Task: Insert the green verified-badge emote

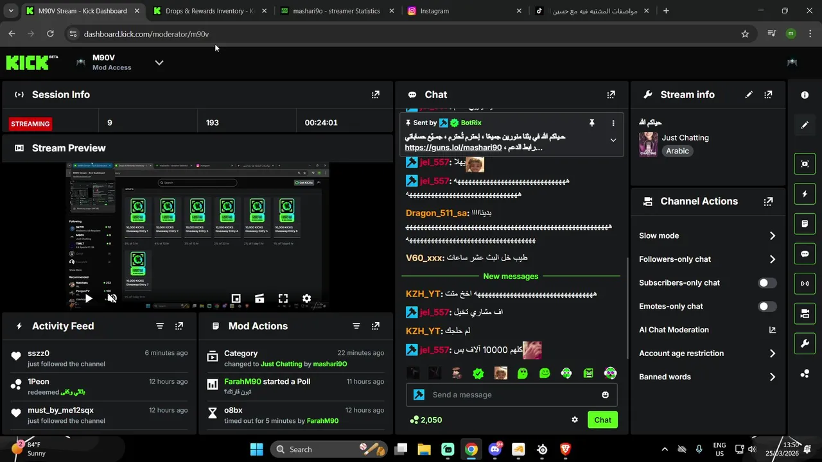Action: (478, 373)
